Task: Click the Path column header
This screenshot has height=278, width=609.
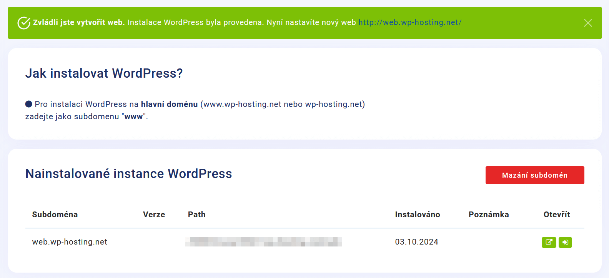Action: (x=196, y=215)
